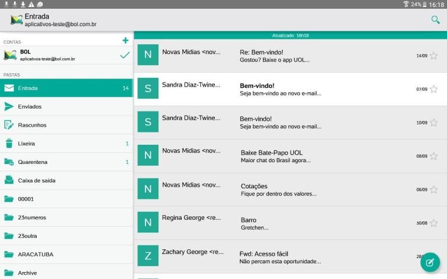
Task: Open the ARACATUBA folder
Action: pyautogui.click(x=66, y=255)
